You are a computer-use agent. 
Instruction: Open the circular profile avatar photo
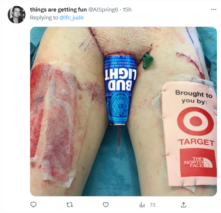tap(17, 15)
